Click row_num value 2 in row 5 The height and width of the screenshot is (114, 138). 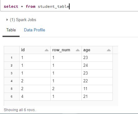click(x=53, y=89)
